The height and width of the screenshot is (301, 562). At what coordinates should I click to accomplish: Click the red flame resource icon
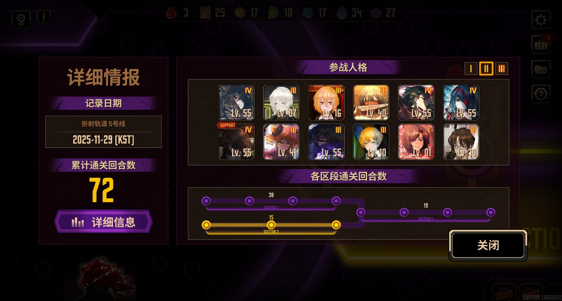pyautogui.click(x=171, y=13)
